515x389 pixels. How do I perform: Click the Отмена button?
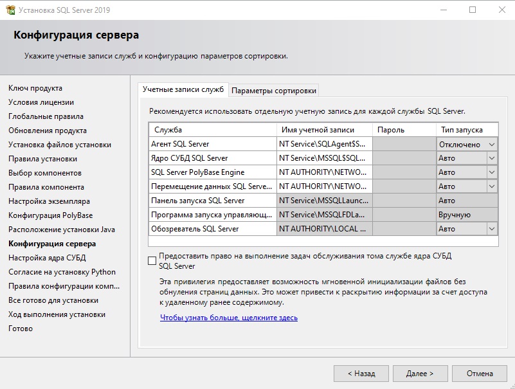pyautogui.click(x=480, y=374)
